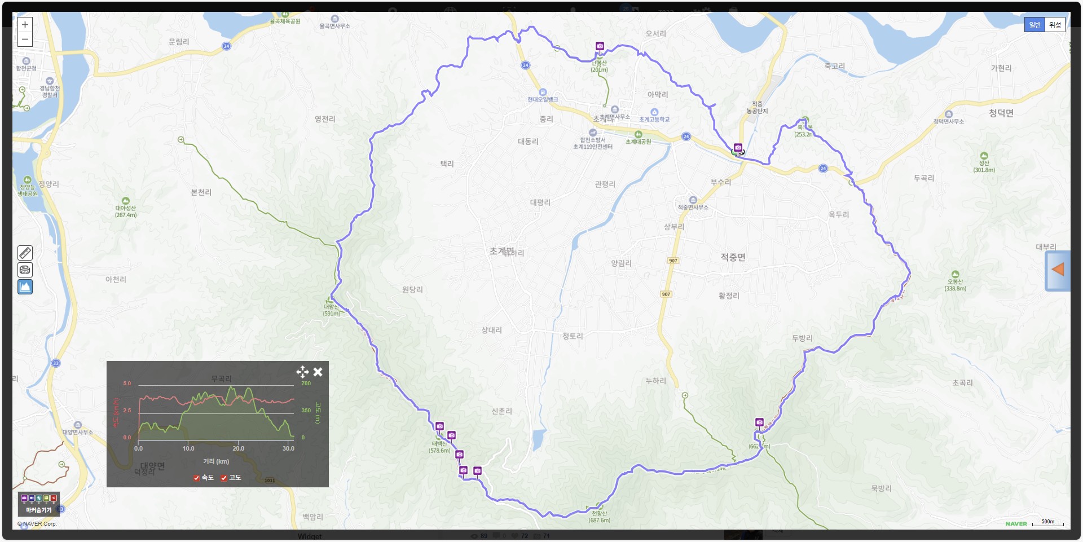Image resolution: width=1083 pixels, height=542 pixels.
Task: Select the area measurement tool below the ruler
Action: [25, 270]
